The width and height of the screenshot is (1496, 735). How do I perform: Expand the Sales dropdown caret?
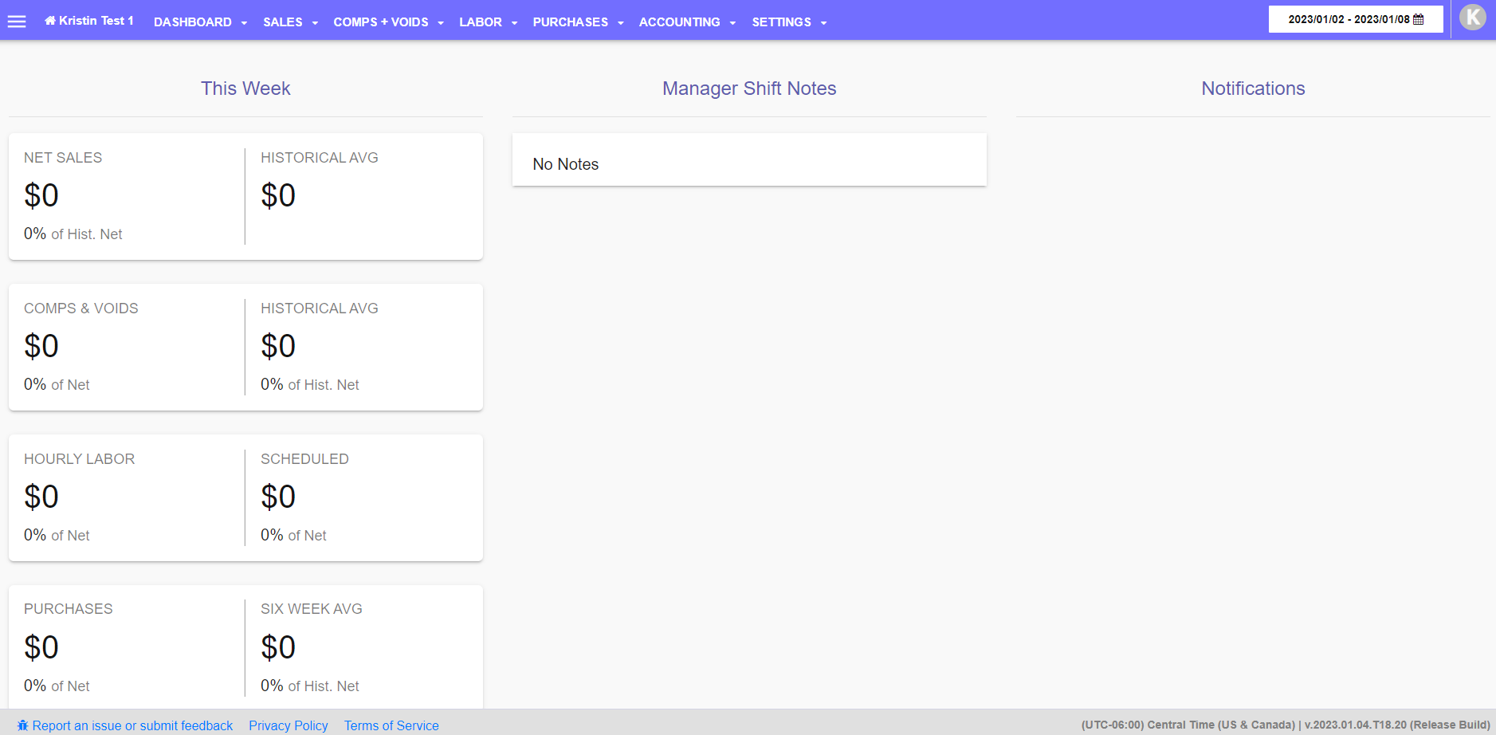click(x=315, y=23)
